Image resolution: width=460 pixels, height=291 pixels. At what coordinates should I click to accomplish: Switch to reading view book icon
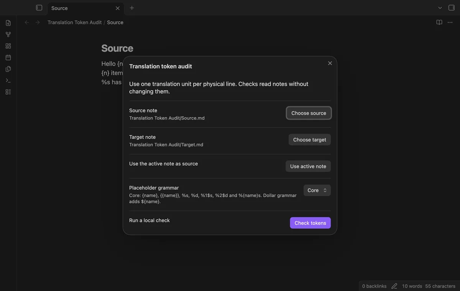(x=439, y=22)
